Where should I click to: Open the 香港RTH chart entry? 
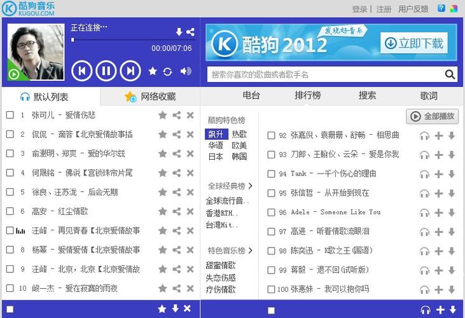coord(222,213)
